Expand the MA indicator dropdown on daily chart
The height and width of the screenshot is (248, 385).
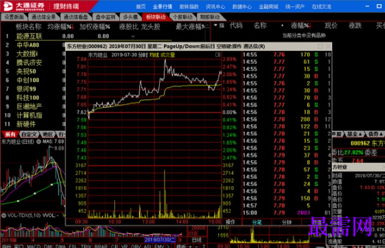[x=39, y=142]
